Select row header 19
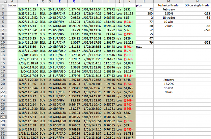 point(3,80)
